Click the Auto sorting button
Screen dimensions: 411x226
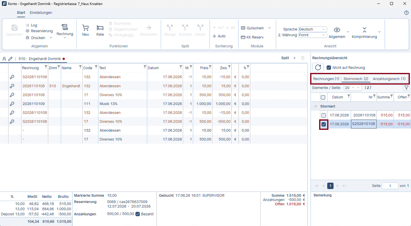coord(219,36)
